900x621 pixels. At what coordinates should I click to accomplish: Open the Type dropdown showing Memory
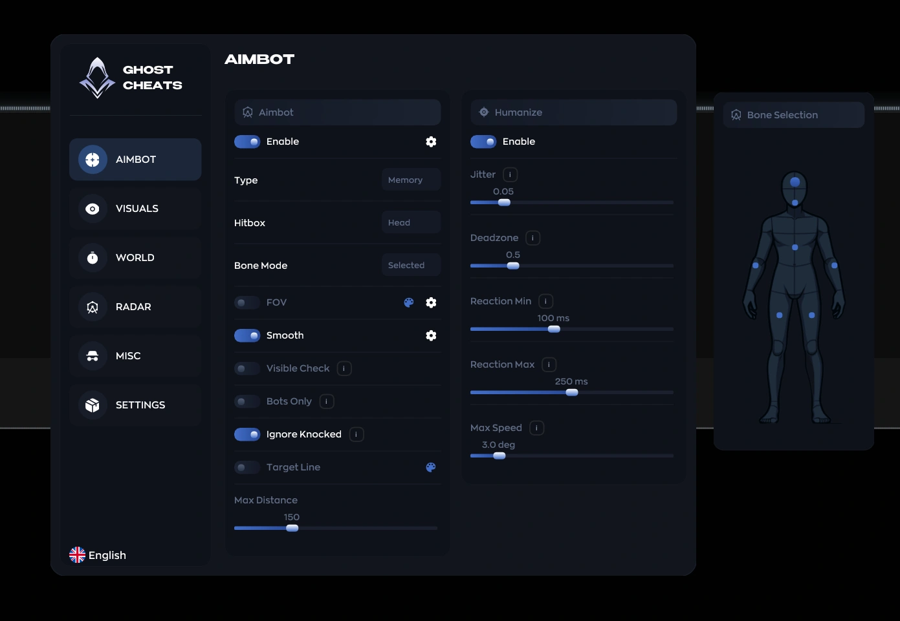click(411, 180)
